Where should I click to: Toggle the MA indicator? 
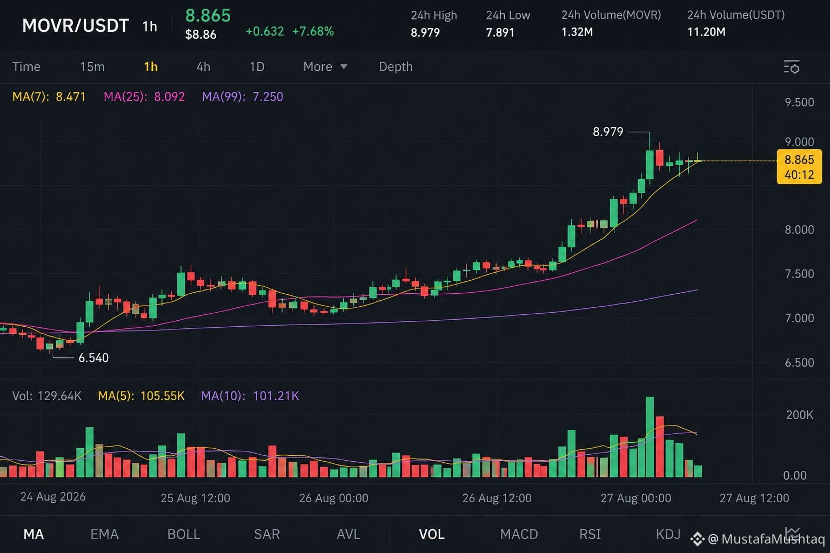(34, 534)
